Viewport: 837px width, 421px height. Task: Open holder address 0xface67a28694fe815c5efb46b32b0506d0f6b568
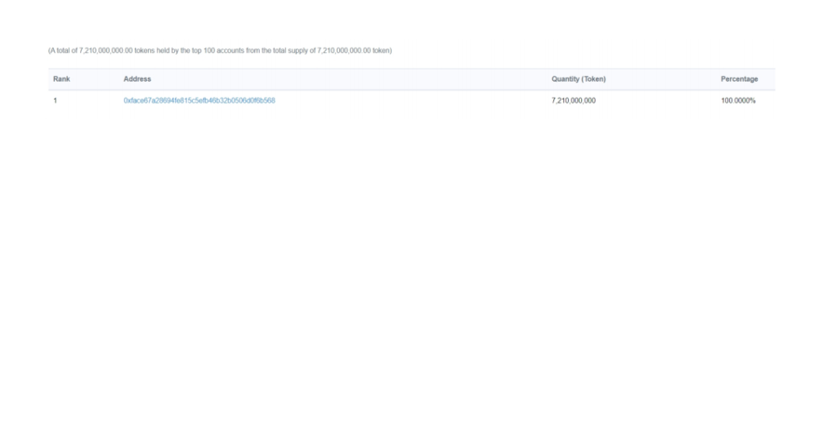pos(199,101)
